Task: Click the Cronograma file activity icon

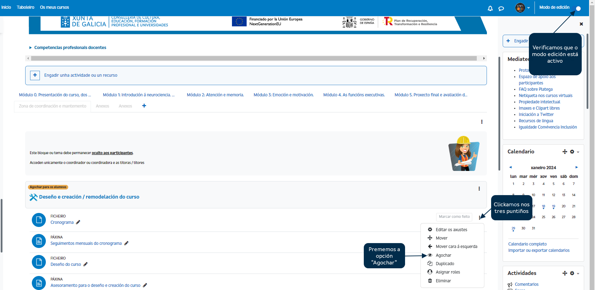Action: point(39,220)
